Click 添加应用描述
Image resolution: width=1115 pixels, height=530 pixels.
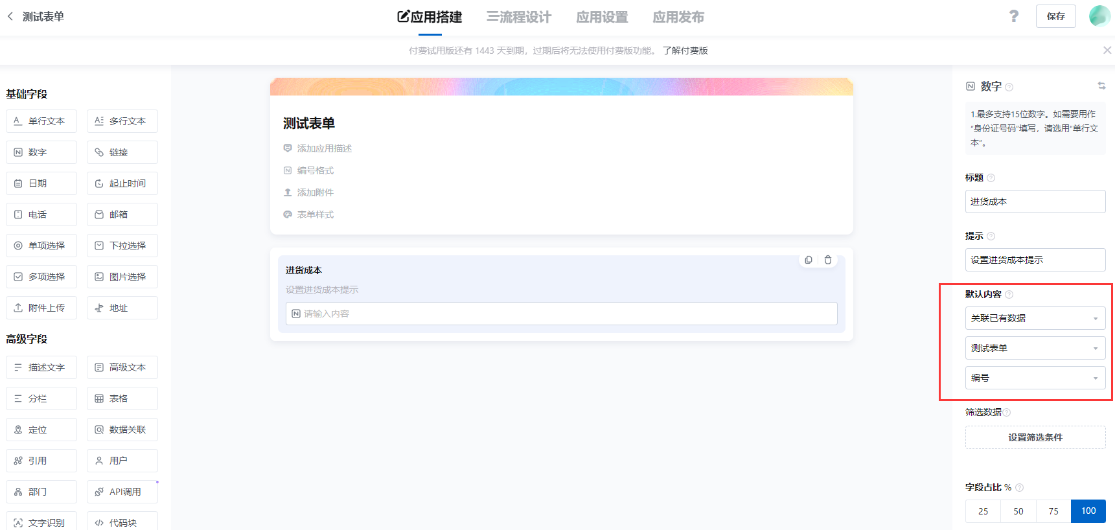317,148
